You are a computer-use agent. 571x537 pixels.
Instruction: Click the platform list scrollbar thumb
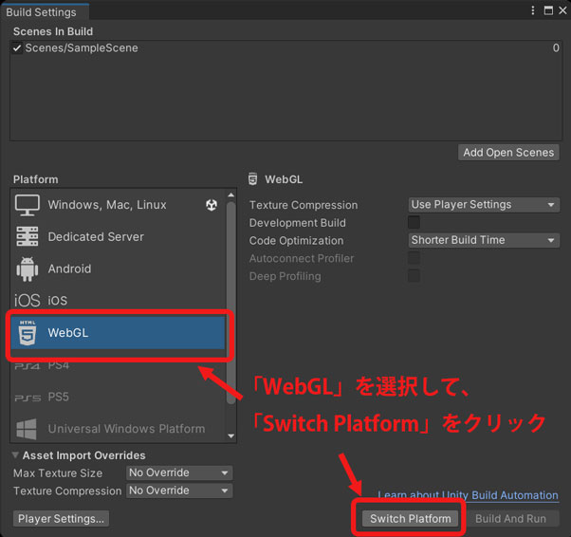(x=230, y=303)
